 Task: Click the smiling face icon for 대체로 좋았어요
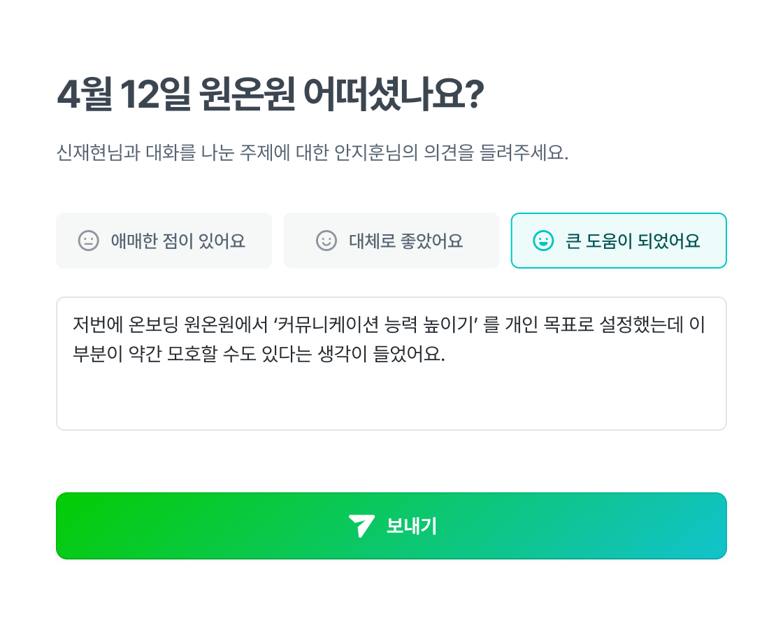326,241
